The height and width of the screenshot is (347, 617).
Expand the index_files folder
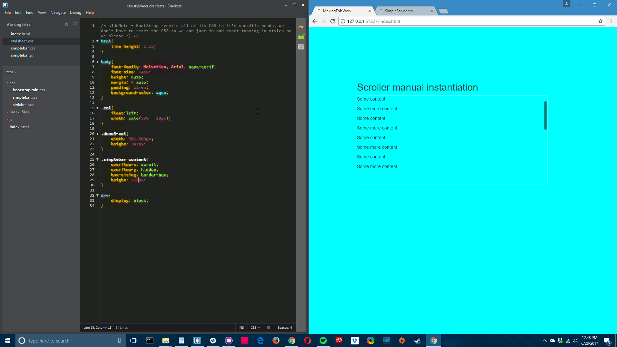pos(7,112)
